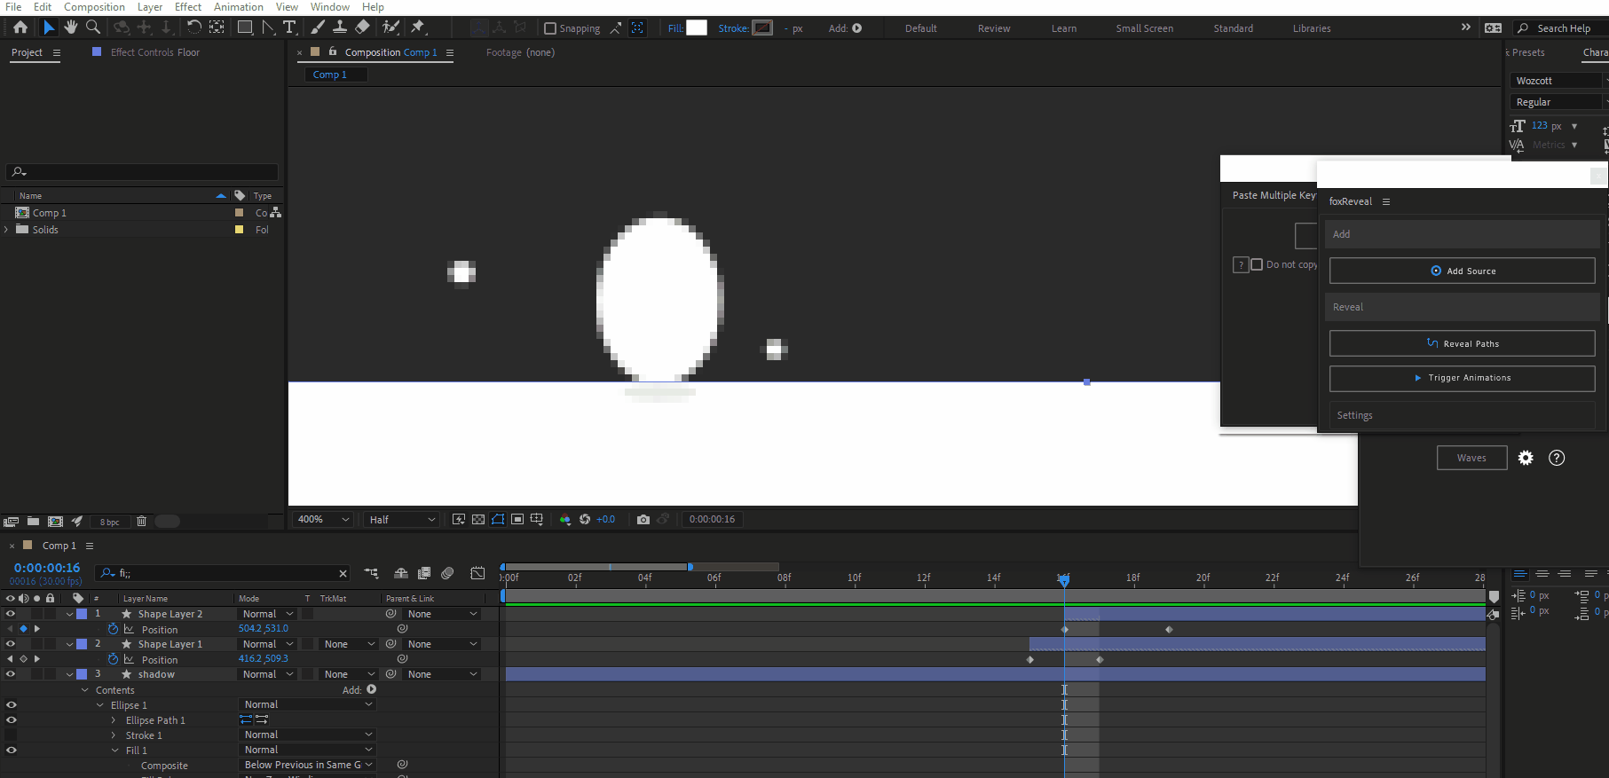This screenshot has height=778, width=1609.
Task: Toggle transparency grid in the viewer
Action: pyautogui.click(x=478, y=520)
